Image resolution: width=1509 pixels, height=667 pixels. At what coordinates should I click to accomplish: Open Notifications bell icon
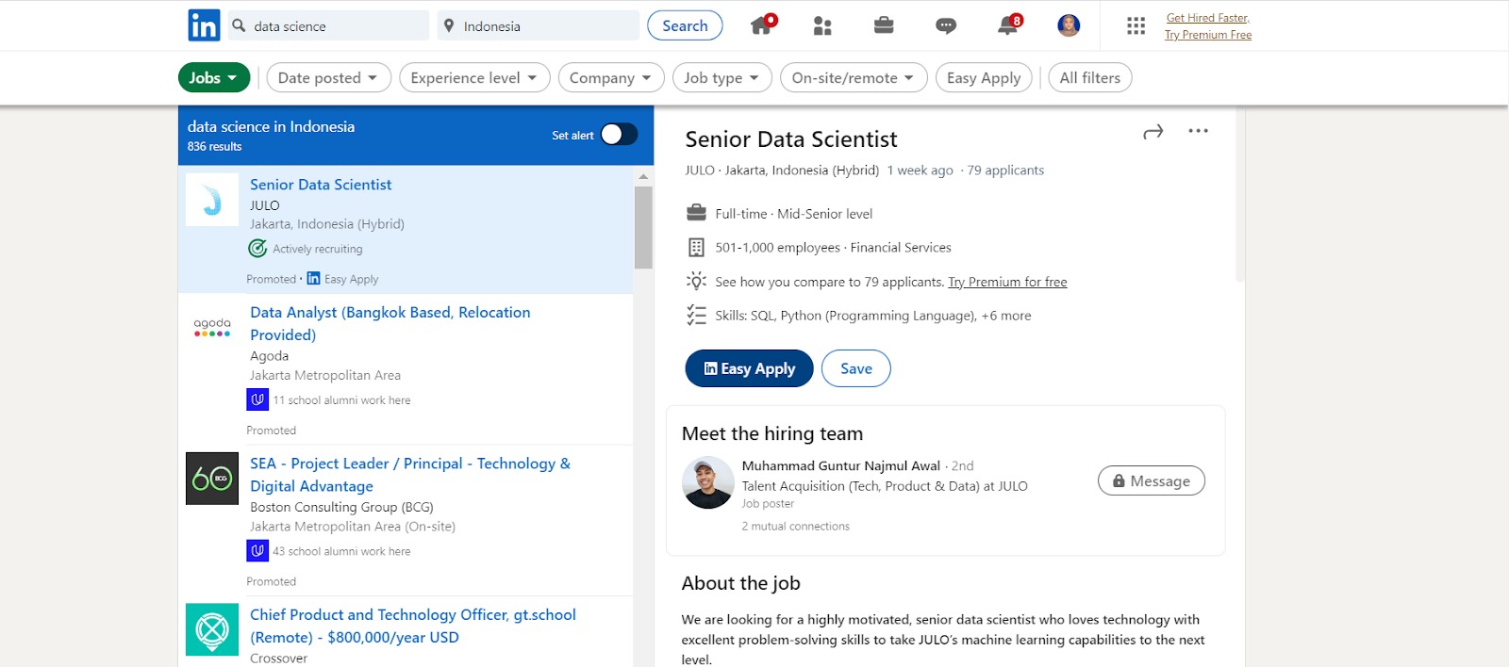click(1008, 24)
